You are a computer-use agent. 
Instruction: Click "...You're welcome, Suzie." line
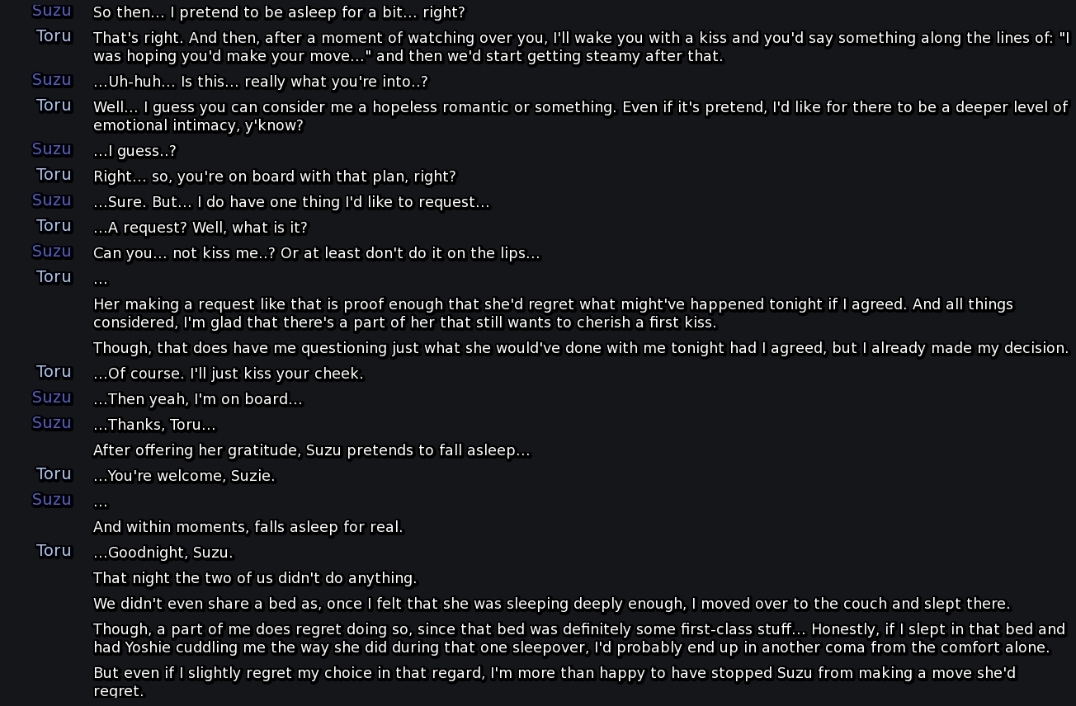185,476
